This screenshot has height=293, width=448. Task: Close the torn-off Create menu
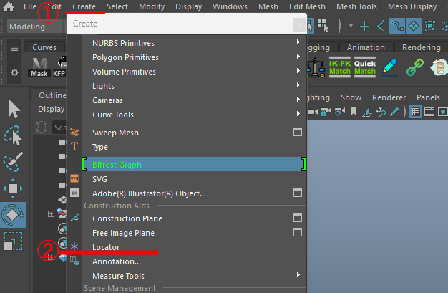(x=298, y=24)
